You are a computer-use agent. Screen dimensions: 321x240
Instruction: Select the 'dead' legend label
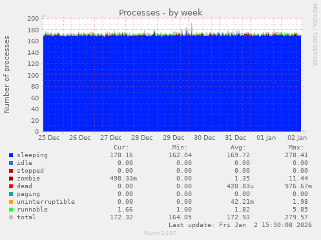[x=25, y=186]
